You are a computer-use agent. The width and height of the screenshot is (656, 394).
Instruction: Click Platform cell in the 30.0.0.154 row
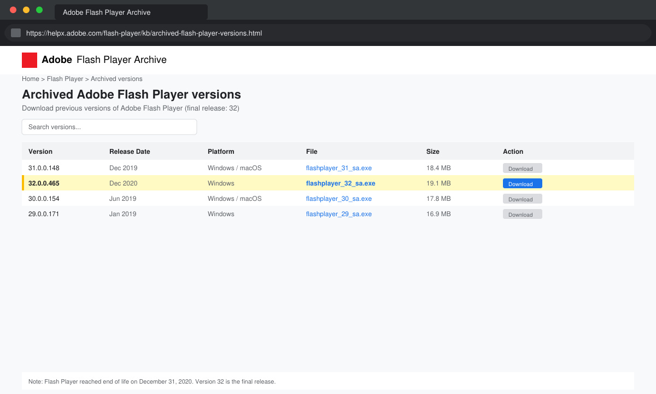click(x=235, y=199)
